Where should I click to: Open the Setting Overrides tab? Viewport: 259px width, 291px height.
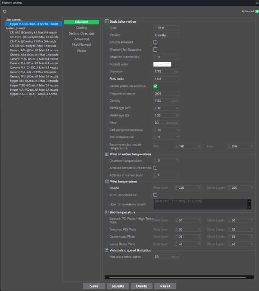(x=81, y=33)
